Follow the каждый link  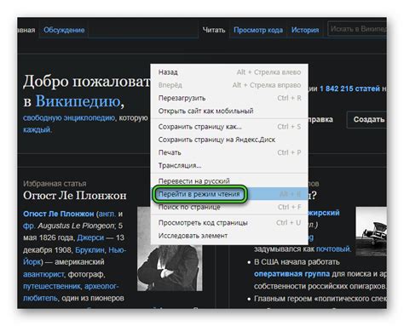click(37, 129)
